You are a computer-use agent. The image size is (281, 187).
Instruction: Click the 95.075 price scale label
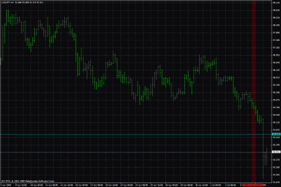coord(276,100)
